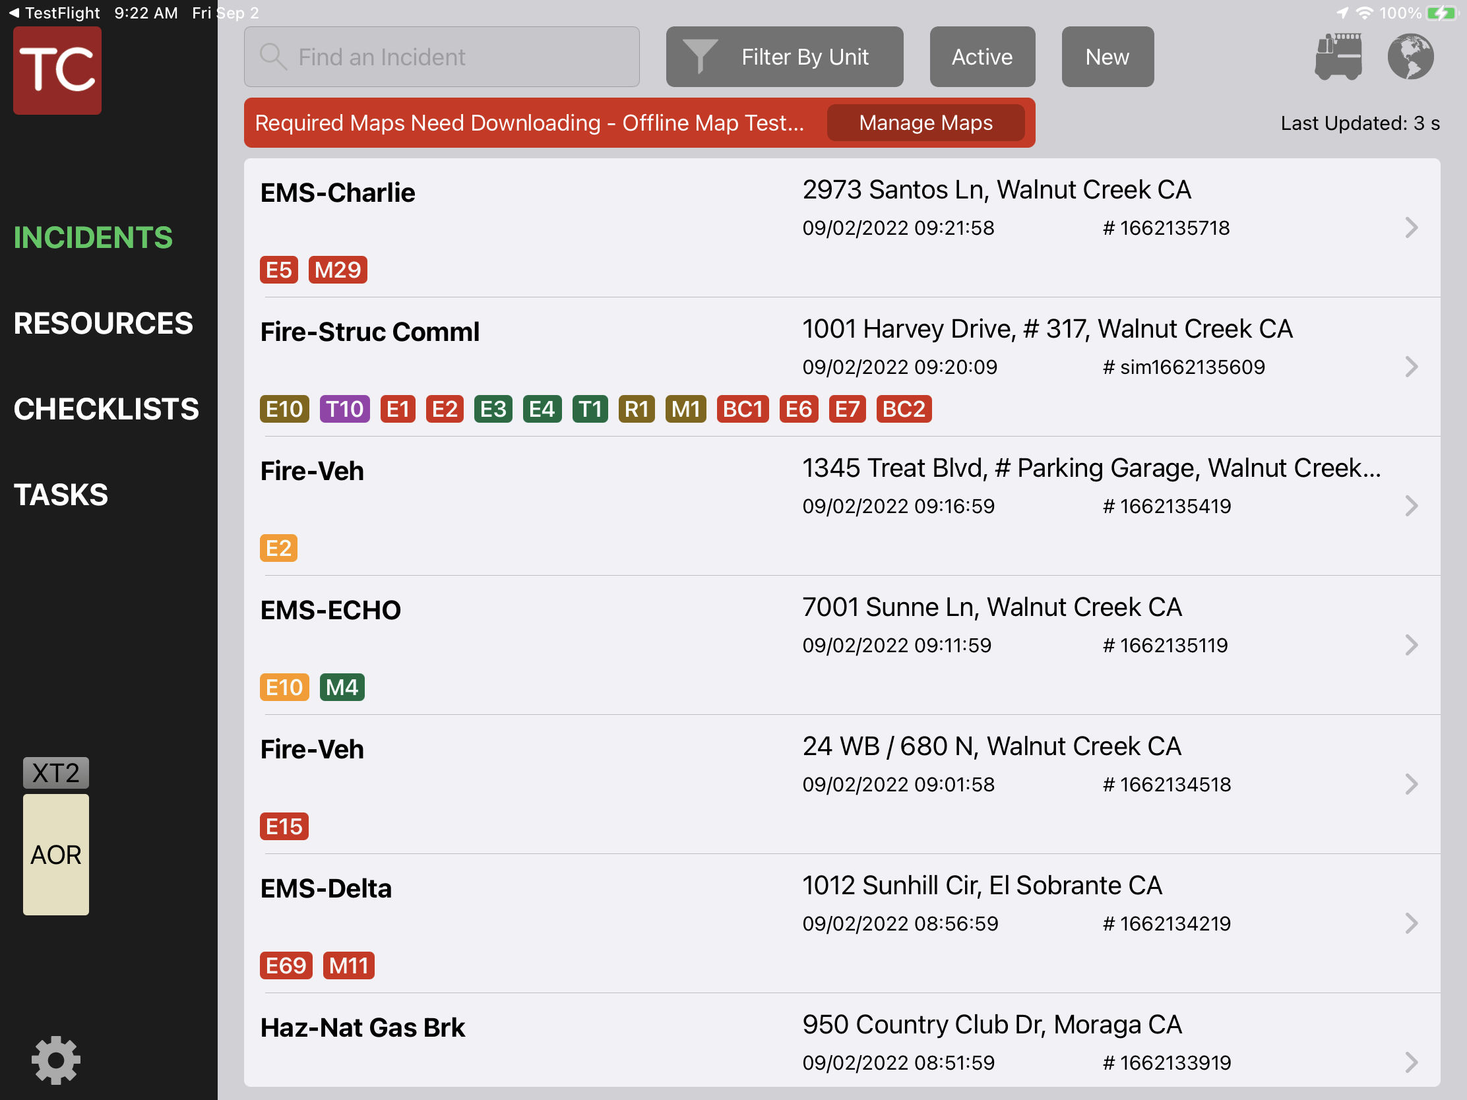
Task: Open the settings gear icon
Action: point(55,1060)
